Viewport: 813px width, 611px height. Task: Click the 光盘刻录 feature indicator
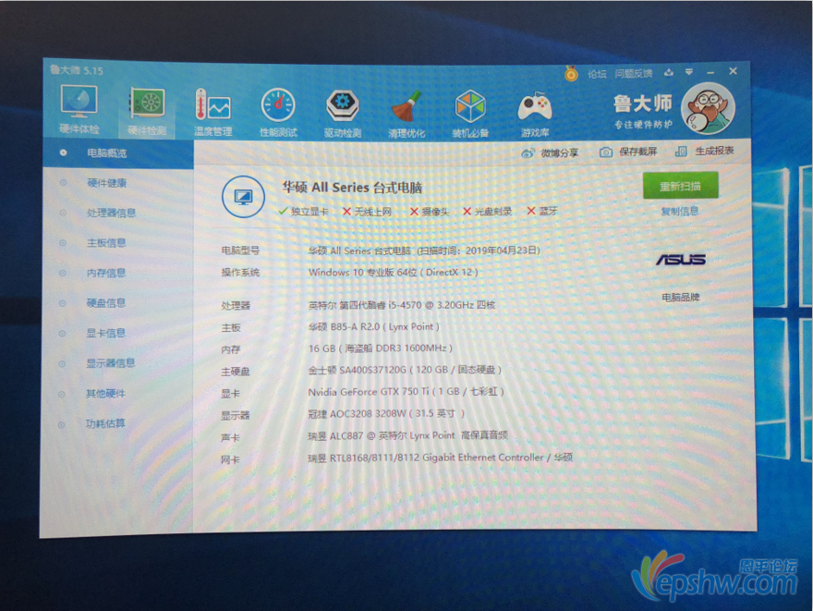pyautogui.click(x=488, y=211)
